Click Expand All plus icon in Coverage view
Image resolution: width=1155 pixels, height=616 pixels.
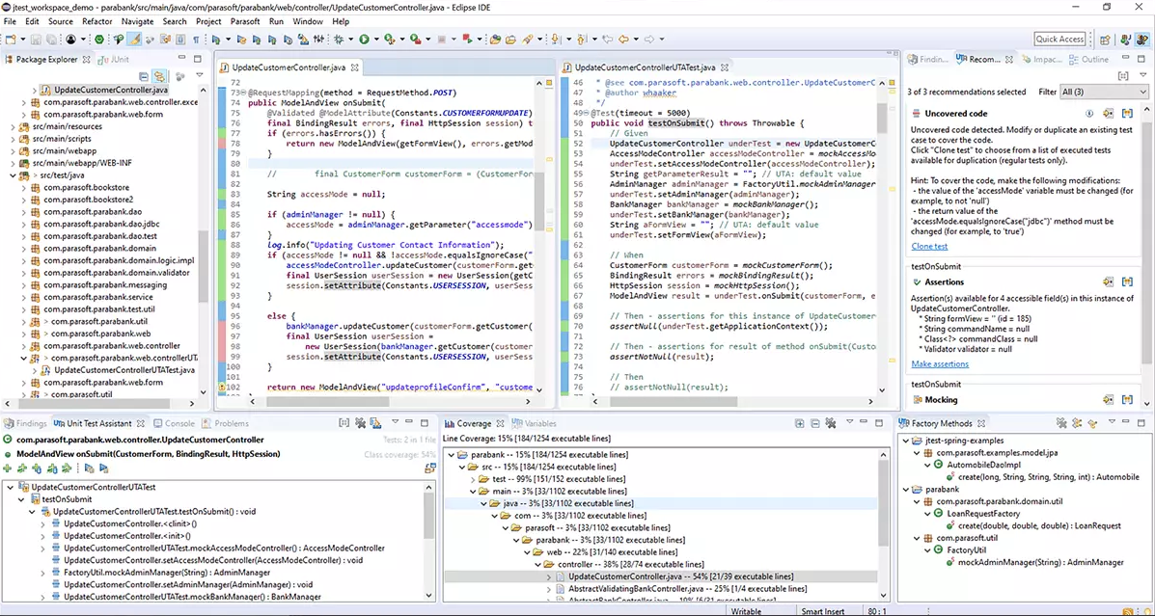(799, 423)
